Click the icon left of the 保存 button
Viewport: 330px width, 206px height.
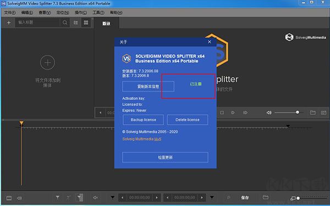(229, 198)
